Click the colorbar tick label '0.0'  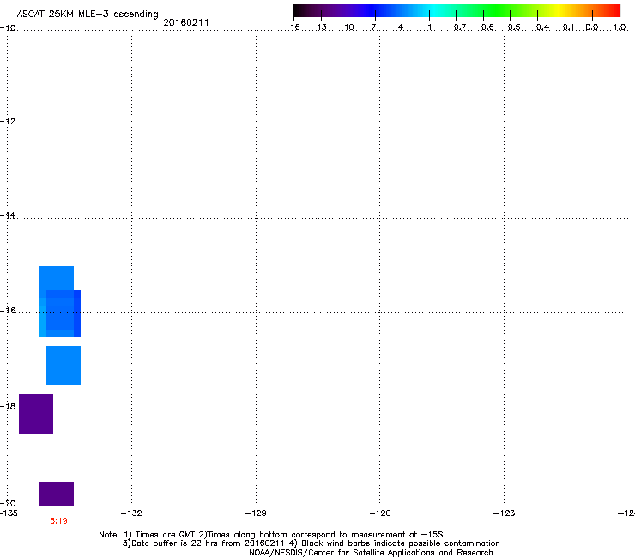pyautogui.click(x=592, y=27)
